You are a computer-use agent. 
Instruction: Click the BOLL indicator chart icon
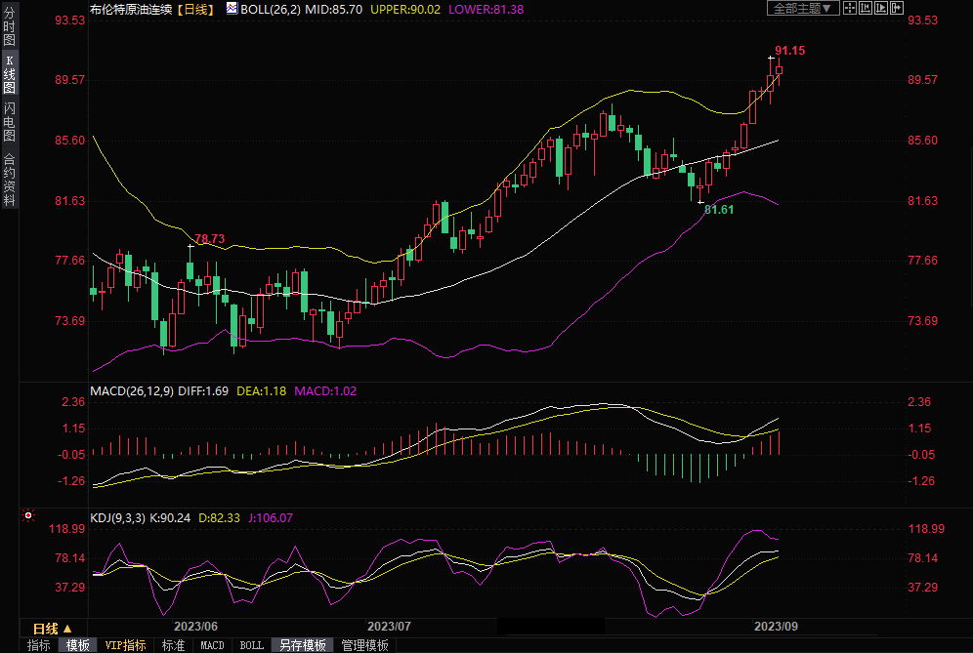coord(231,8)
